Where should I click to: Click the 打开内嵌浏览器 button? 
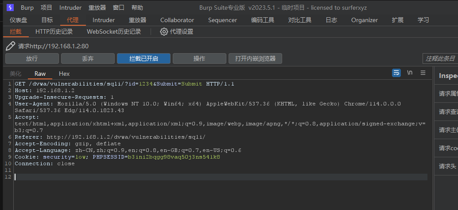click(x=255, y=58)
